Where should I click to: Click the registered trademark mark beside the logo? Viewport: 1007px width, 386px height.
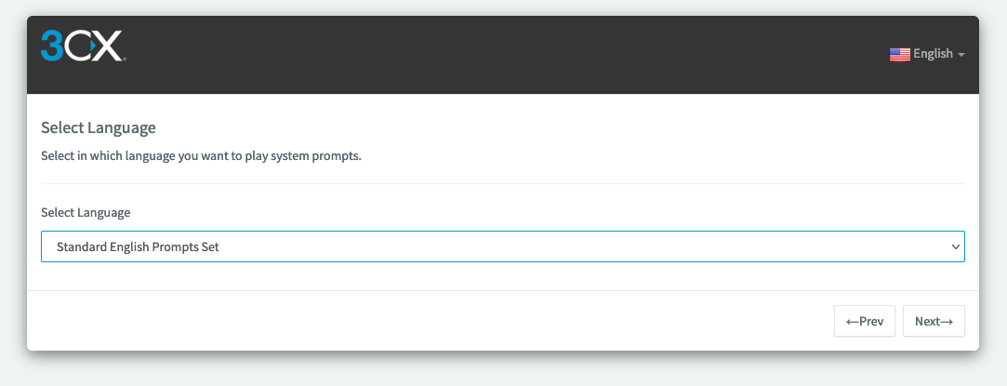click(124, 60)
